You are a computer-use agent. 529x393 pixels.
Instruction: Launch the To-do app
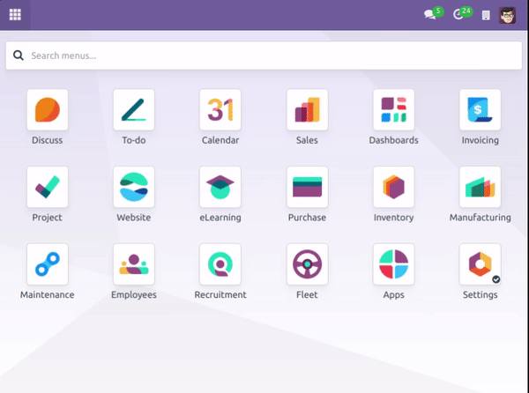(134, 110)
